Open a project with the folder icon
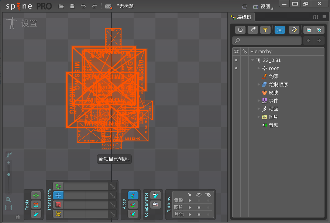This screenshot has width=330, height=223. pos(61,7)
